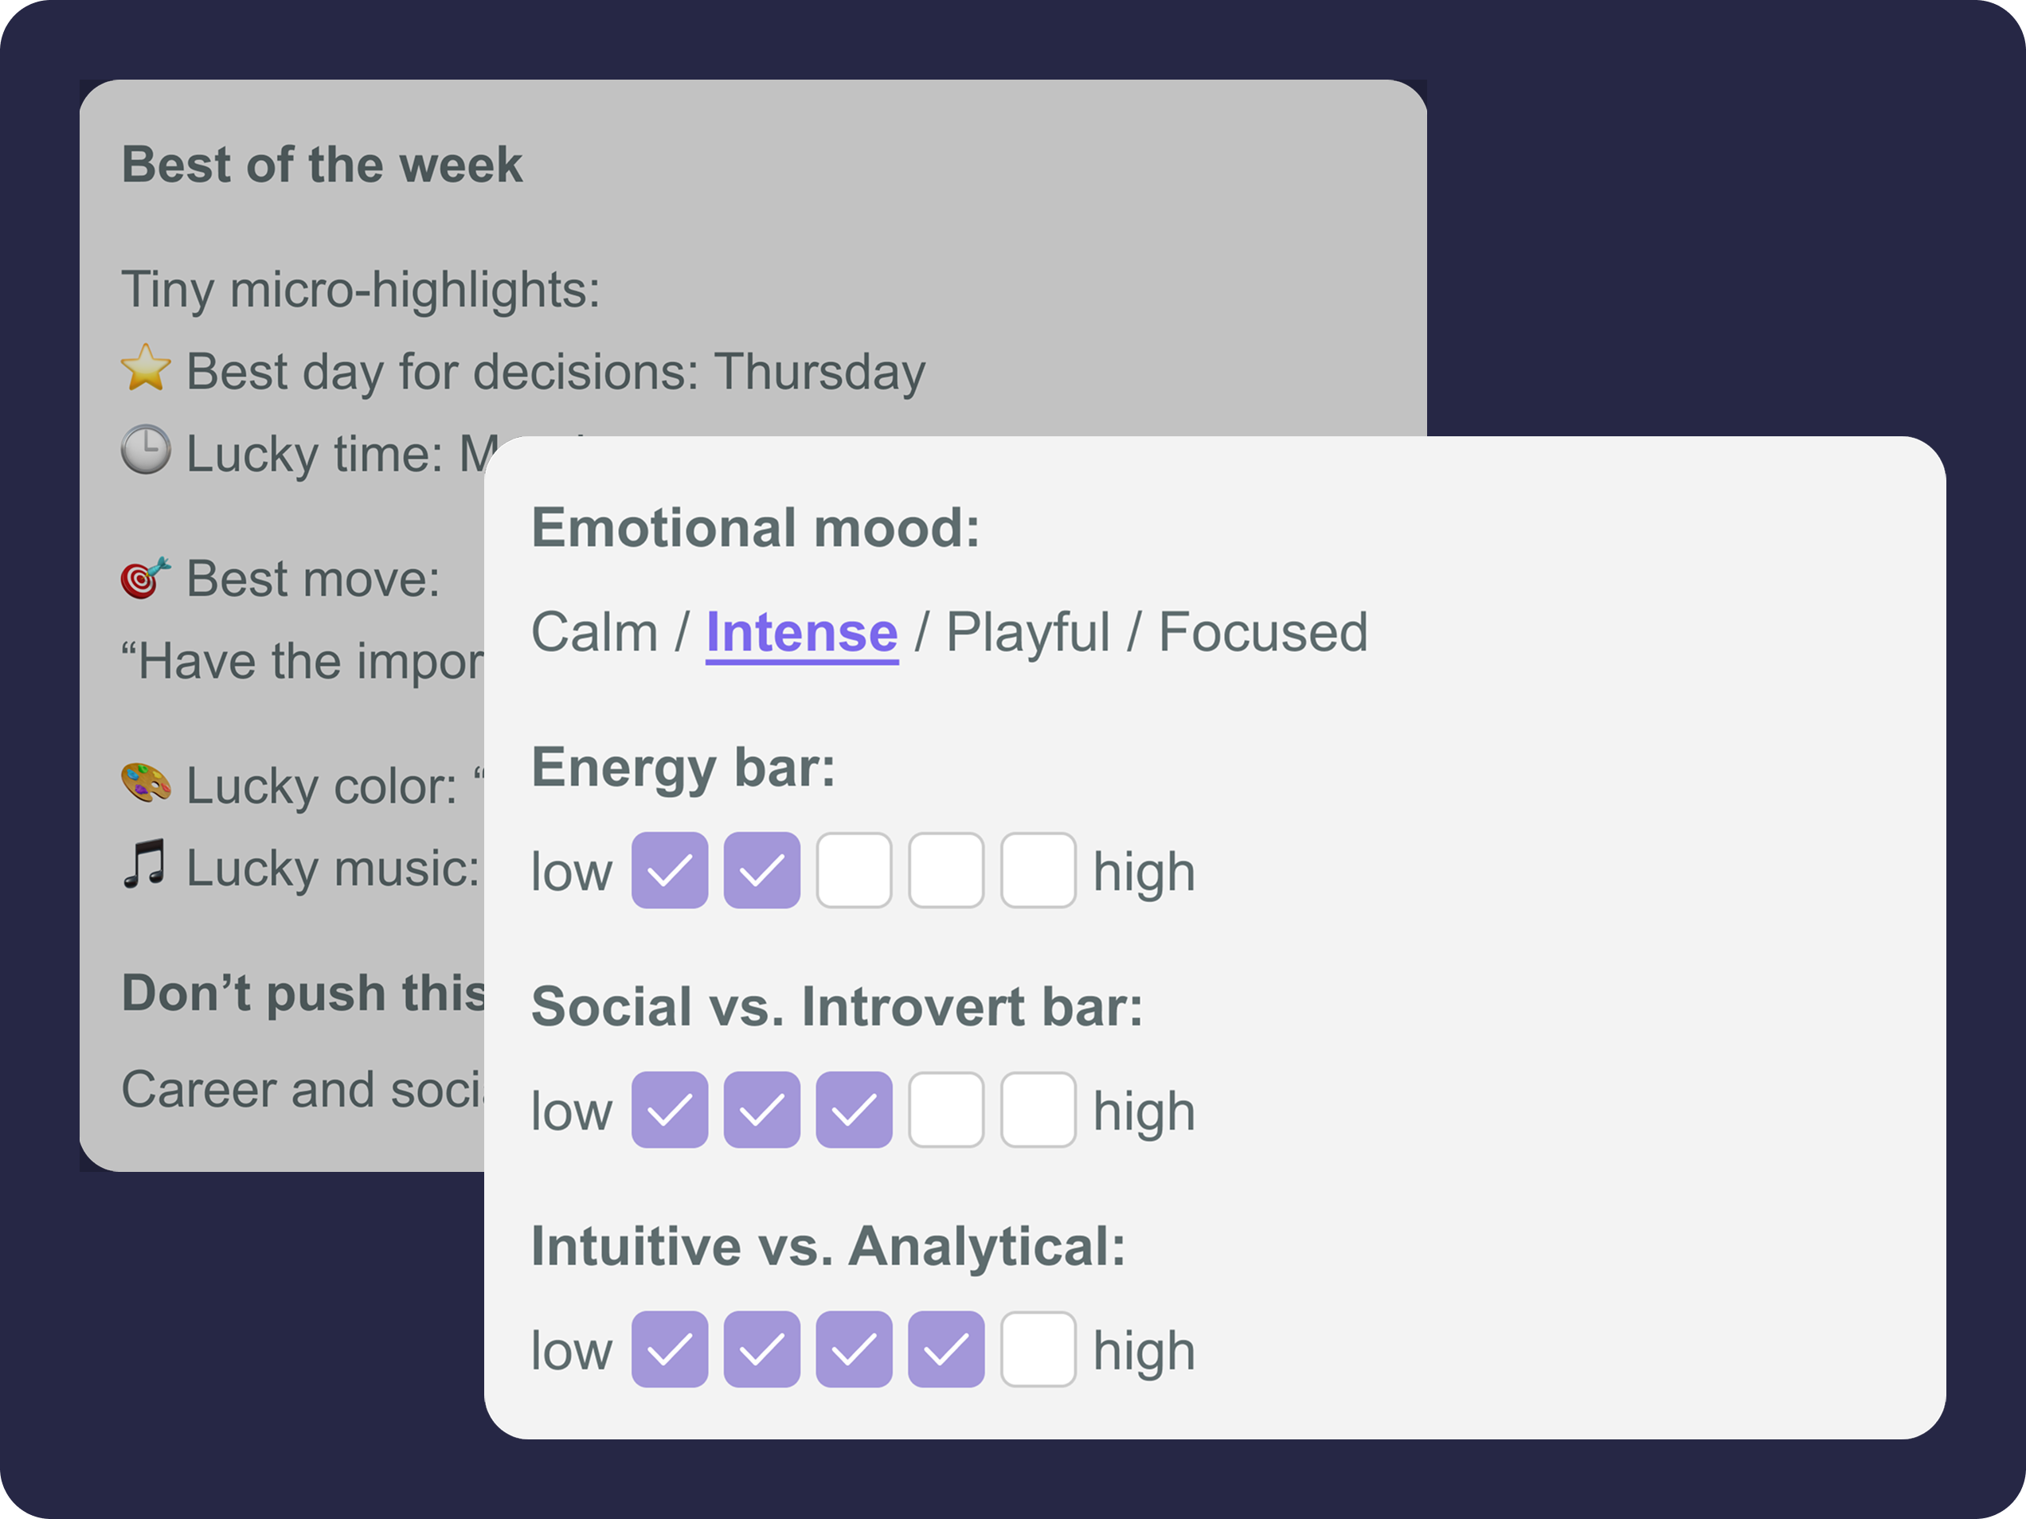Click the music note icon beside Lucky music

pos(146,865)
